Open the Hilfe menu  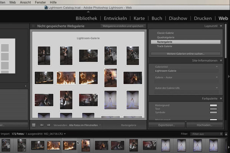coord(53,2)
